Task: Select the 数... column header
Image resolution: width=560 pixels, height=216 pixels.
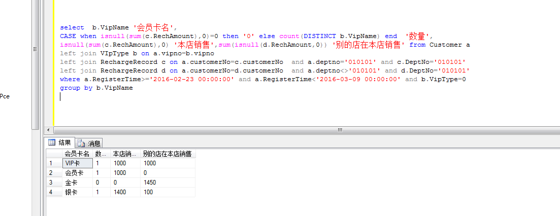Action: point(102,154)
